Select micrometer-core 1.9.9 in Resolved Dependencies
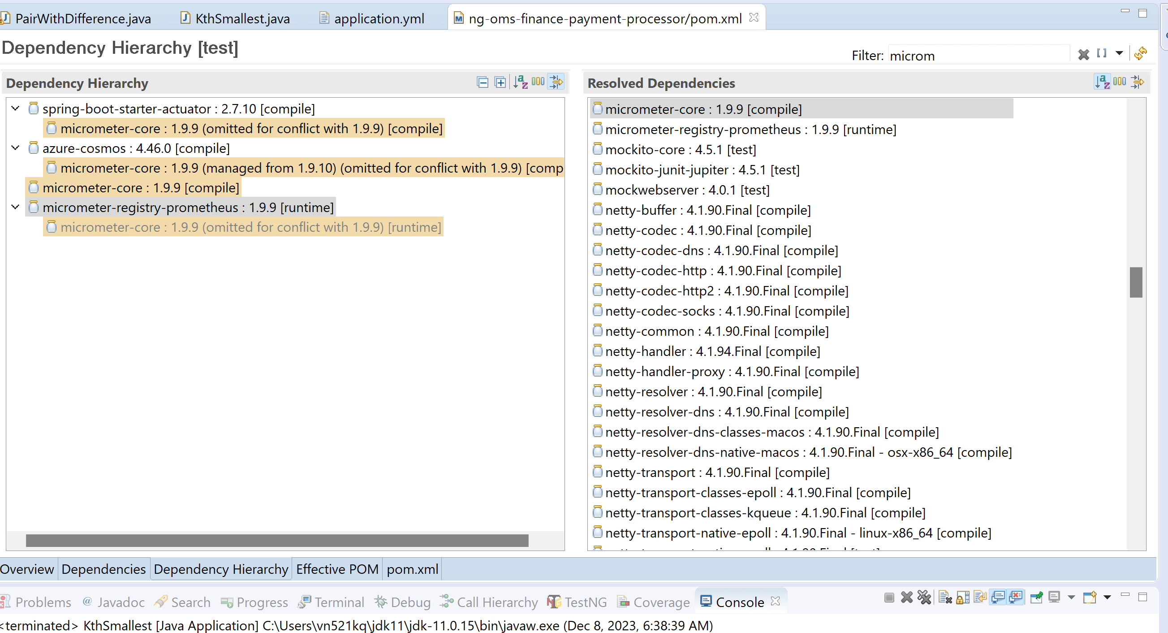 [x=703, y=108]
